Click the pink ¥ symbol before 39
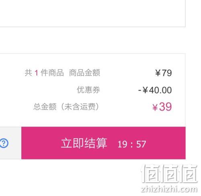 (155, 108)
